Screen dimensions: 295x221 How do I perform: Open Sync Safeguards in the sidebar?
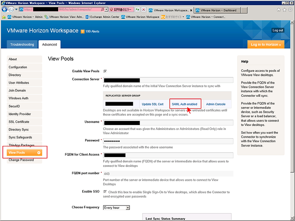tap(24, 137)
